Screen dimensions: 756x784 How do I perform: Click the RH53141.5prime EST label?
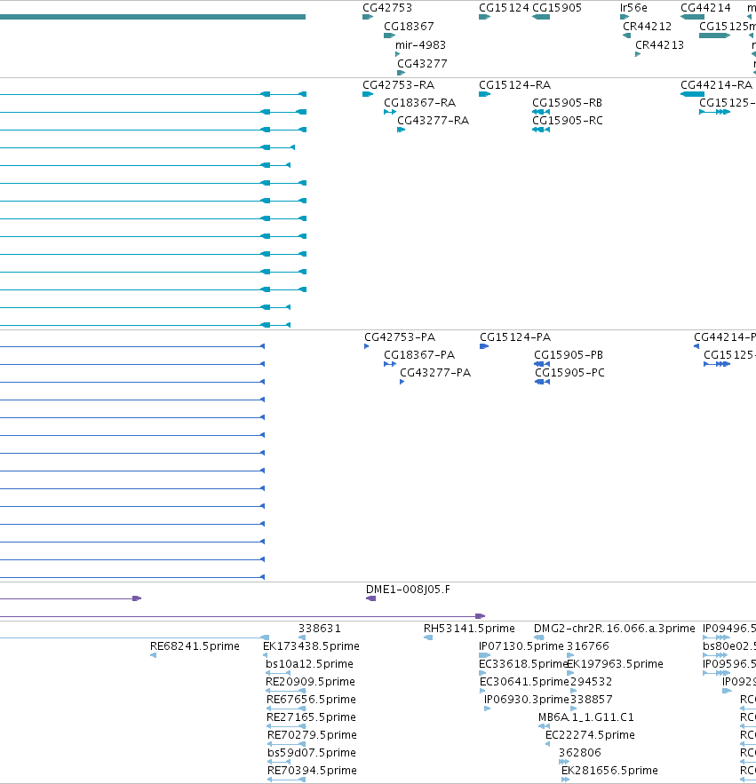click(469, 629)
